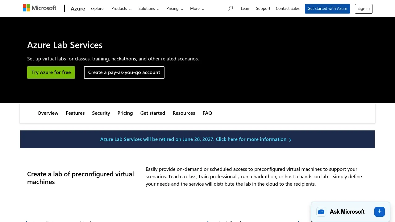The width and height of the screenshot is (395, 222).
Task: Click Try Azure for free
Action: 51,72
